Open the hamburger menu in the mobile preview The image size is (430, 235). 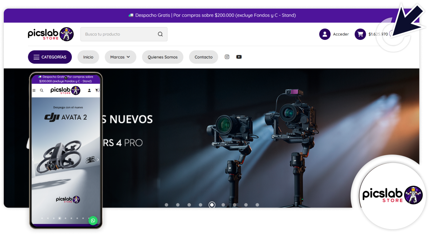pyautogui.click(x=34, y=90)
